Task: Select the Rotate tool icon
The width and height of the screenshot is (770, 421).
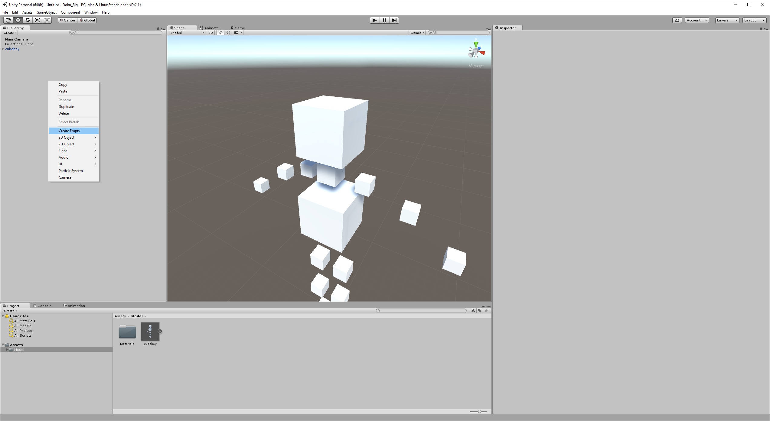Action: pyautogui.click(x=28, y=20)
